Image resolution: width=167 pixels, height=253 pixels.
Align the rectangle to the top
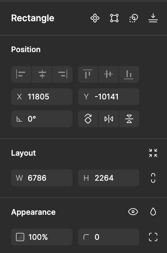click(88, 74)
